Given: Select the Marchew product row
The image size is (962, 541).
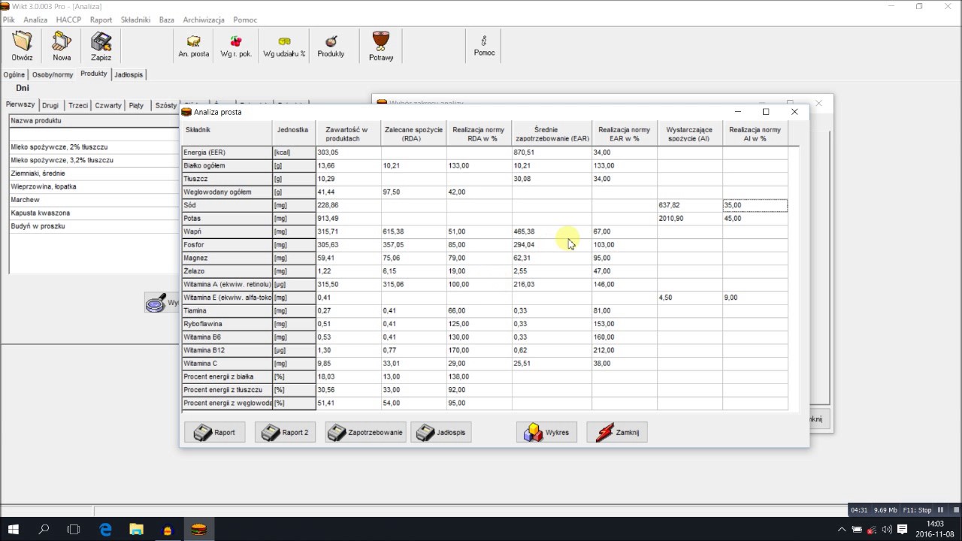Looking at the screenshot, I should pos(94,200).
